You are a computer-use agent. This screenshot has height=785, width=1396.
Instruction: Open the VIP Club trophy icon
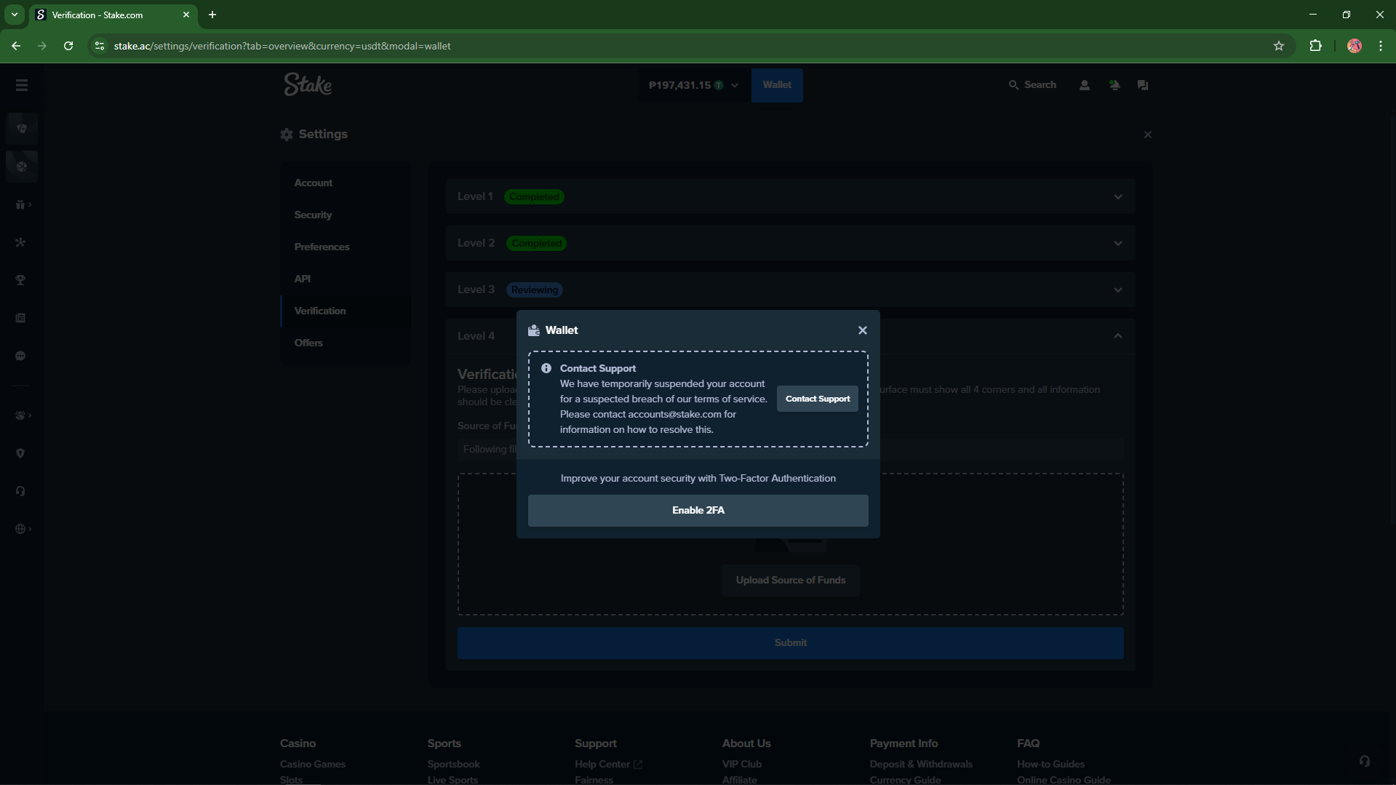pyautogui.click(x=21, y=280)
